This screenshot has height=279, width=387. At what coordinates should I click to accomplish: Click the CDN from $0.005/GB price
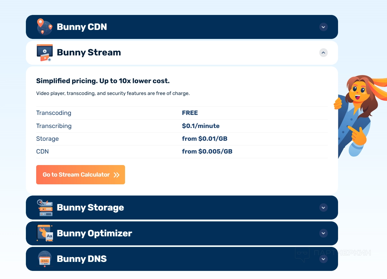pos(207,152)
